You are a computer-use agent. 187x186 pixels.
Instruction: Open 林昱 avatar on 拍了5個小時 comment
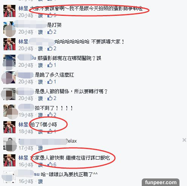coord(9,127)
